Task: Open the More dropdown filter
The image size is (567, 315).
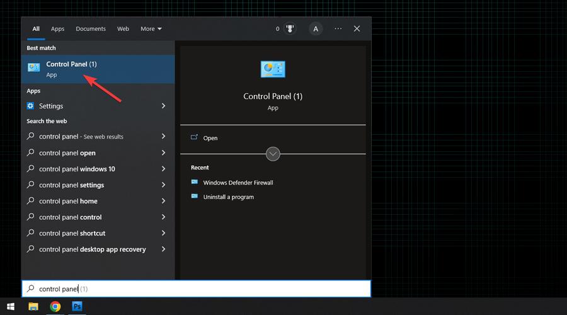Action: click(x=151, y=28)
